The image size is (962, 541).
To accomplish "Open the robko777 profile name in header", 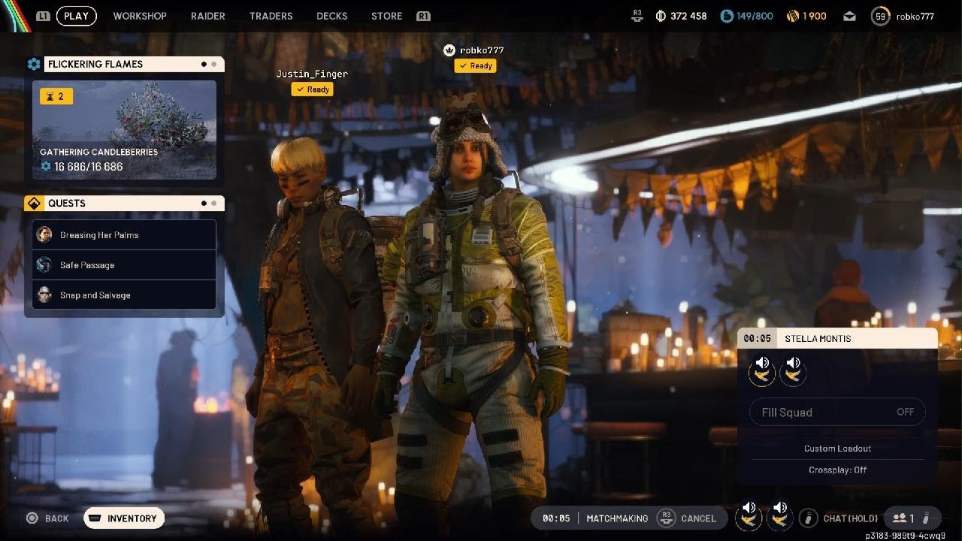I will [915, 16].
